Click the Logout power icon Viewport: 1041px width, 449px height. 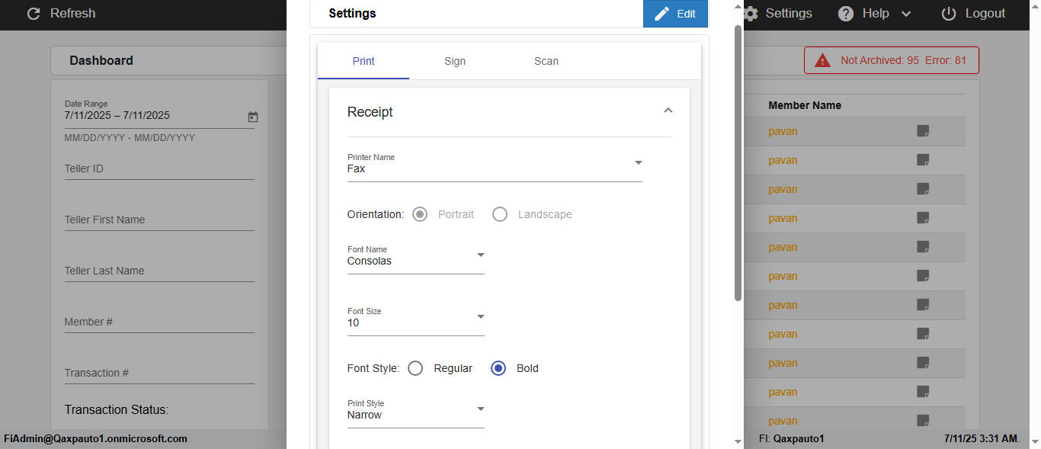click(x=949, y=14)
